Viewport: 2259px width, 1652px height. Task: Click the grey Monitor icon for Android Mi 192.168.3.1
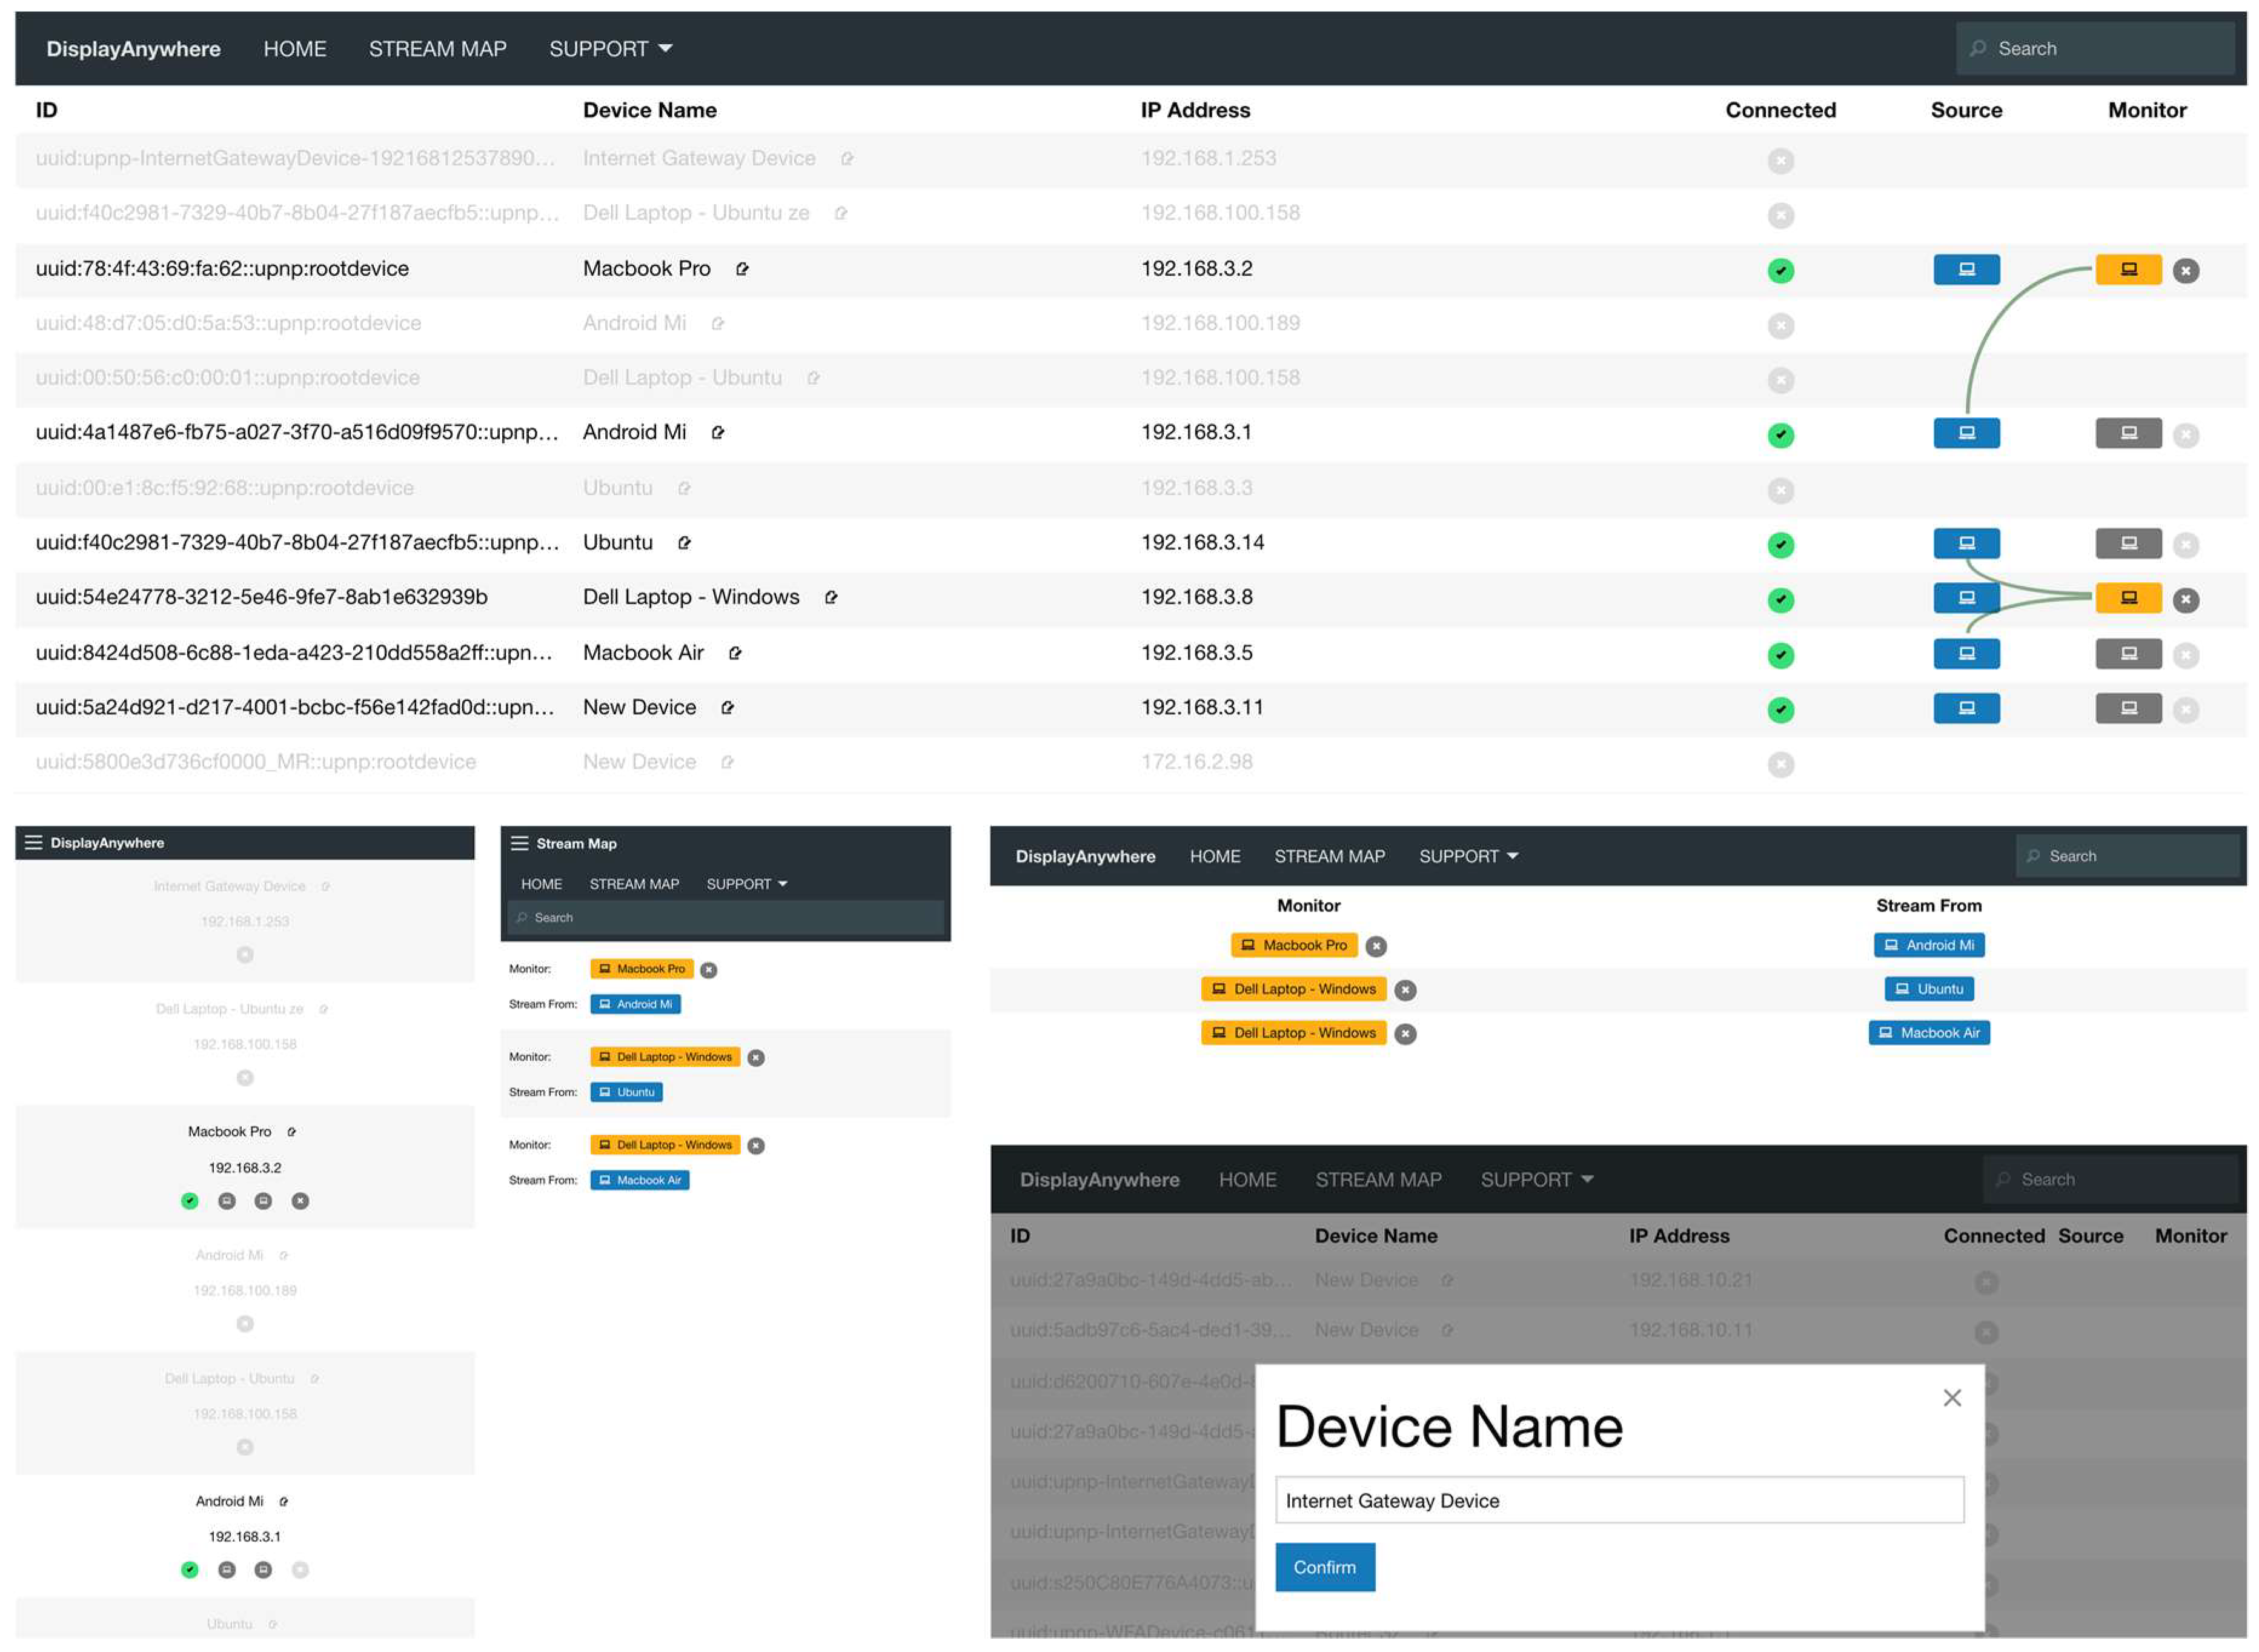2128,433
